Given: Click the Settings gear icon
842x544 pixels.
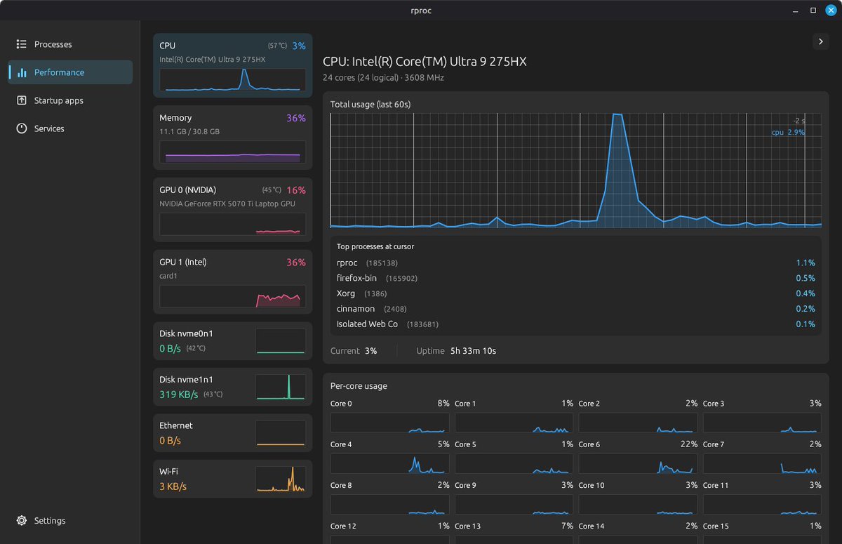Looking at the screenshot, I should [22, 521].
